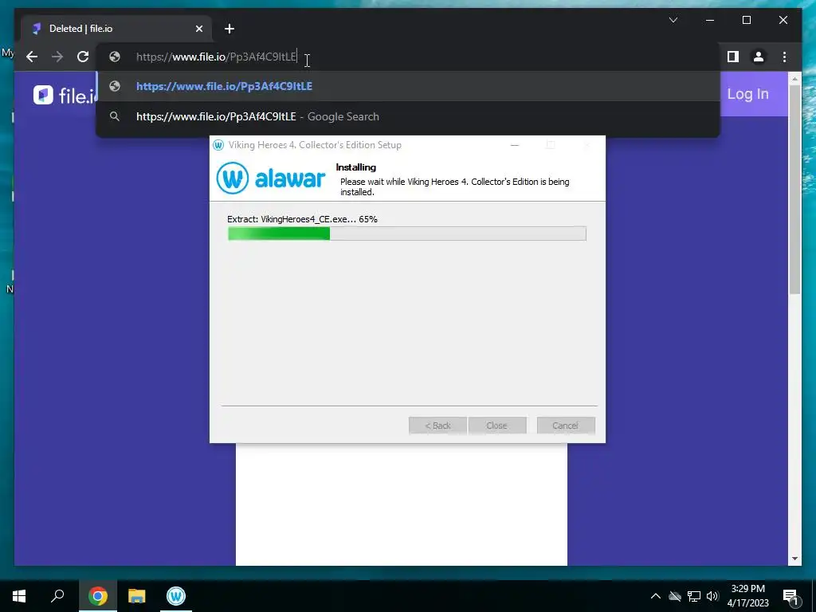This screenshot has width=816, height=612.
Task: Click Chrome's forward arrow button
Action: (57, 57)
